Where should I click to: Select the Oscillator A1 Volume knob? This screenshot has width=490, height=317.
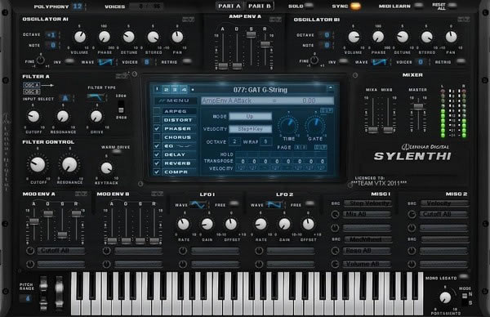80,37
